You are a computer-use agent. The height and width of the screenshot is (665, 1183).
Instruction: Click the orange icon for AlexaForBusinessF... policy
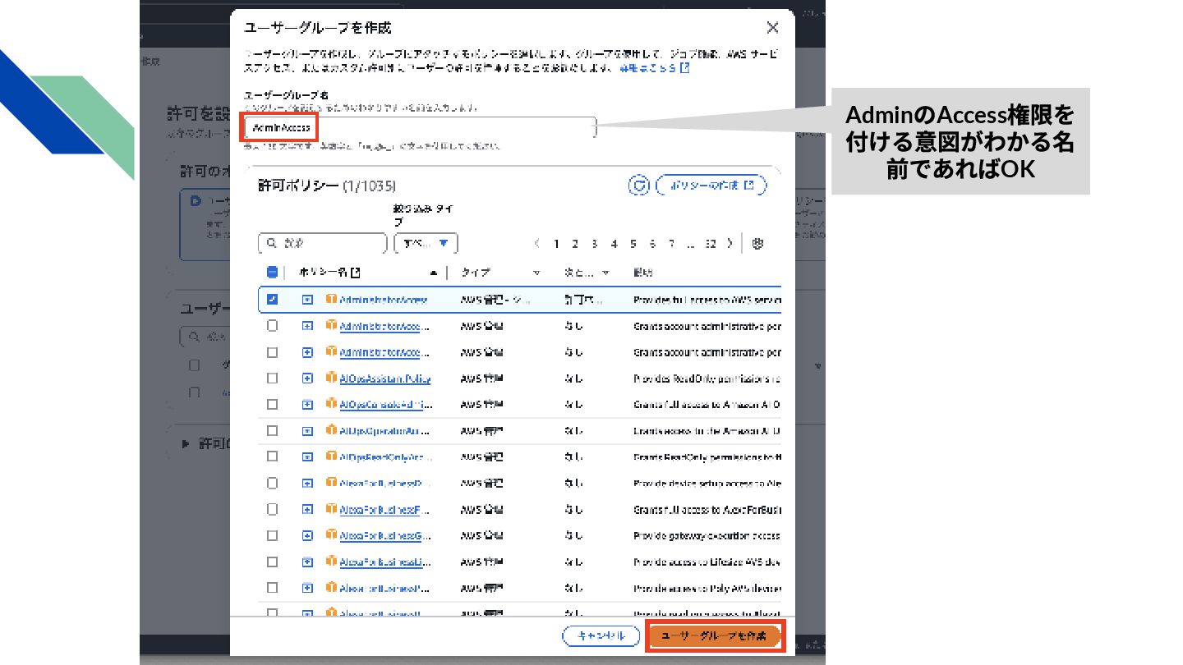[x=332, y=509]
